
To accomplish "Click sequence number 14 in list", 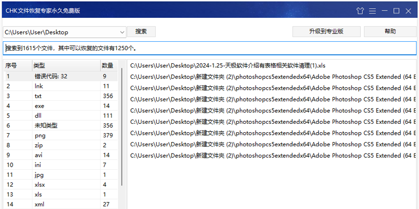I will click(x=10, y=204).
